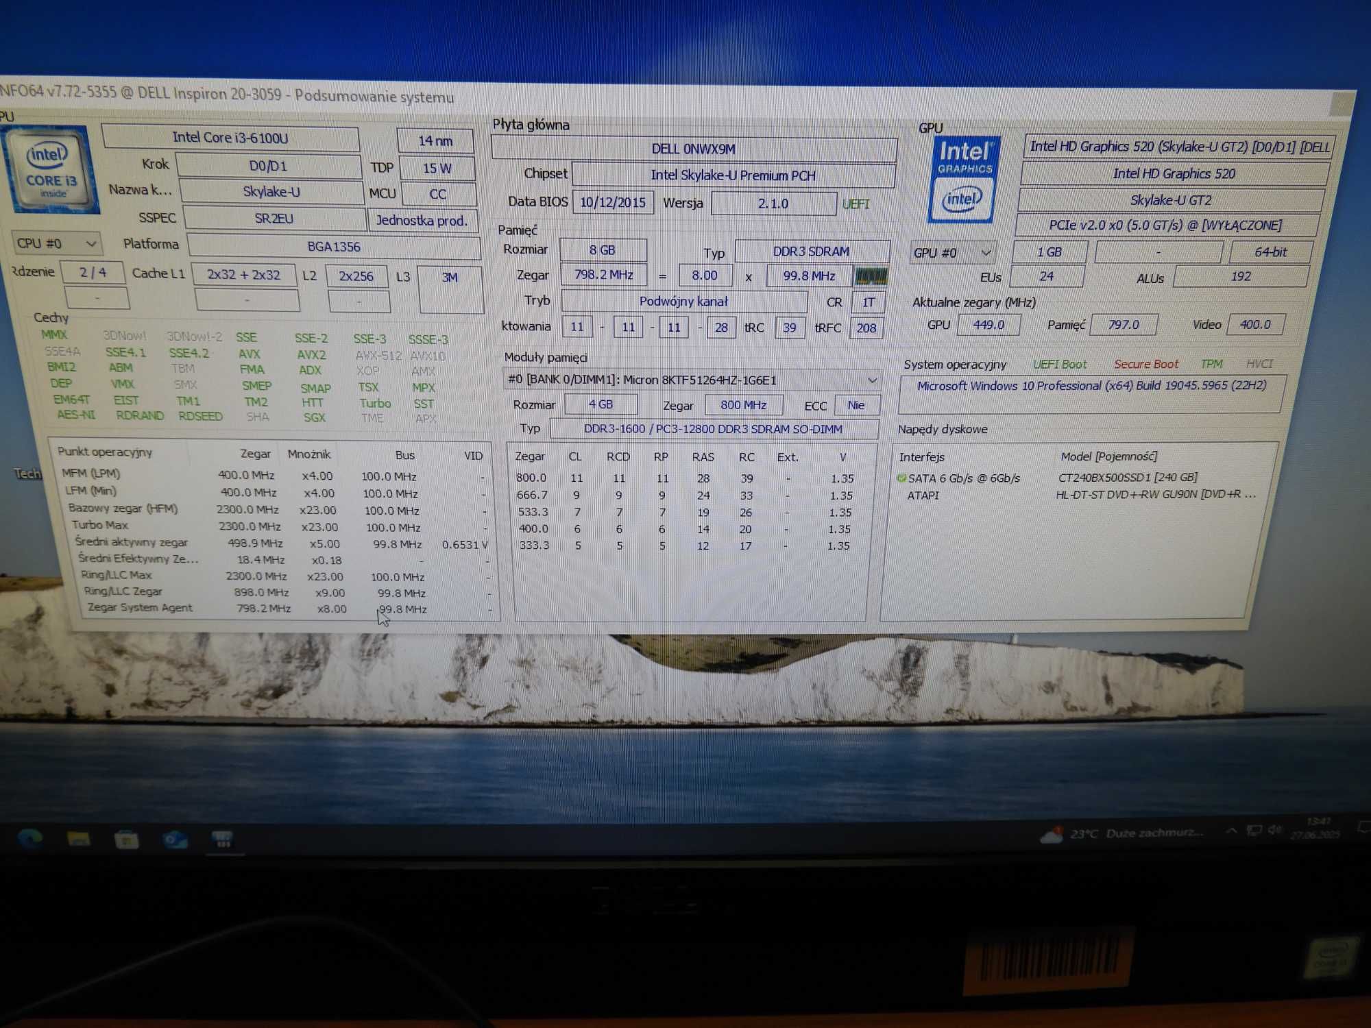The image size is (1371, 1028).
Task: Click the 15 W TDP value
Action: click(437, 168)
